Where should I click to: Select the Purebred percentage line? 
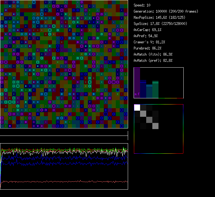148,48
